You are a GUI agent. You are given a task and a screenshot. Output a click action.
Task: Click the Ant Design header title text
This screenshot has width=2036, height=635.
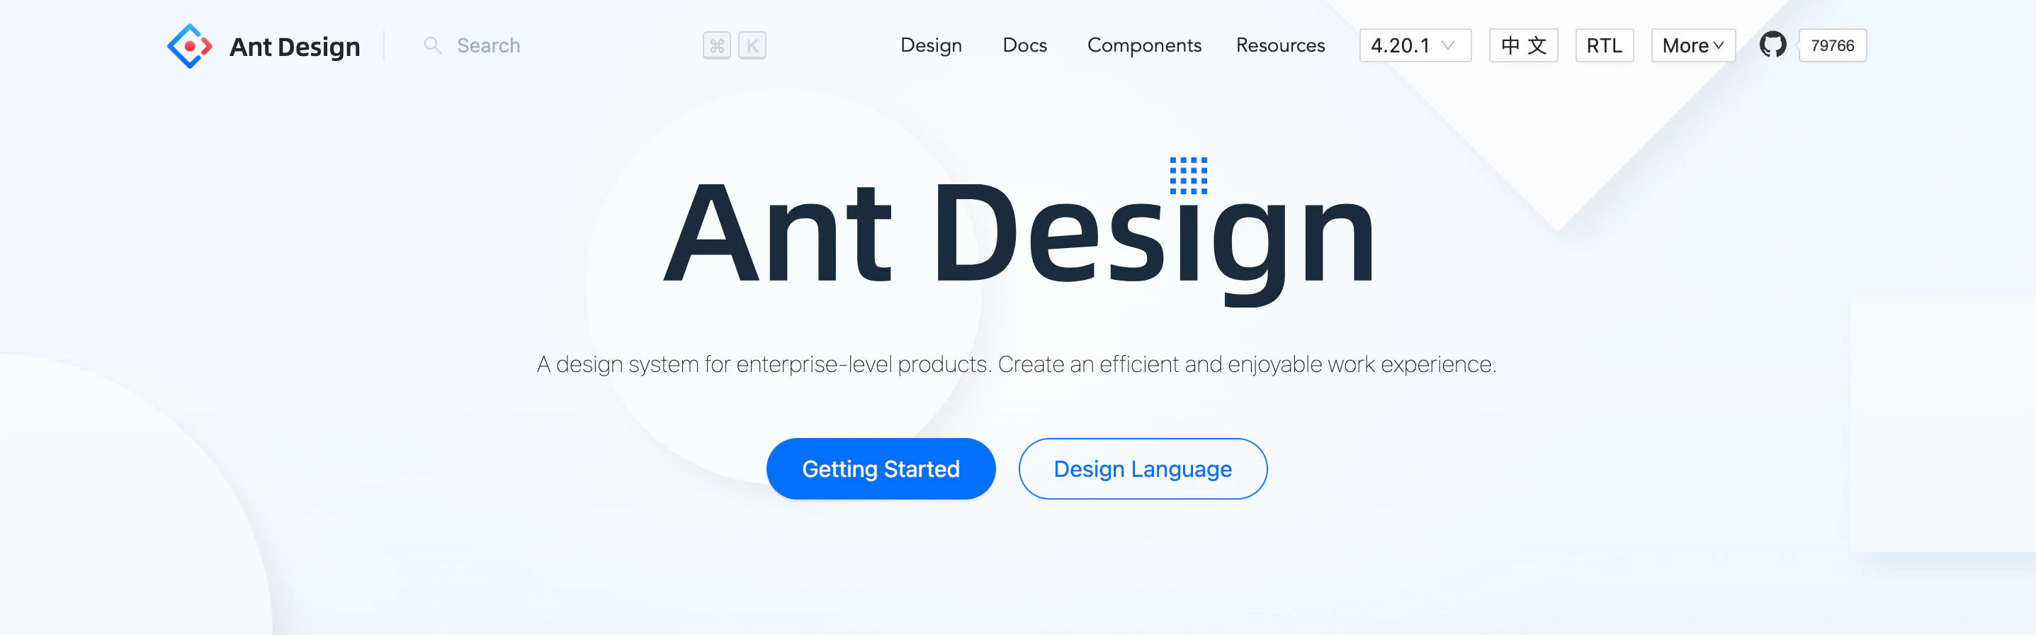tap(294, 47)
